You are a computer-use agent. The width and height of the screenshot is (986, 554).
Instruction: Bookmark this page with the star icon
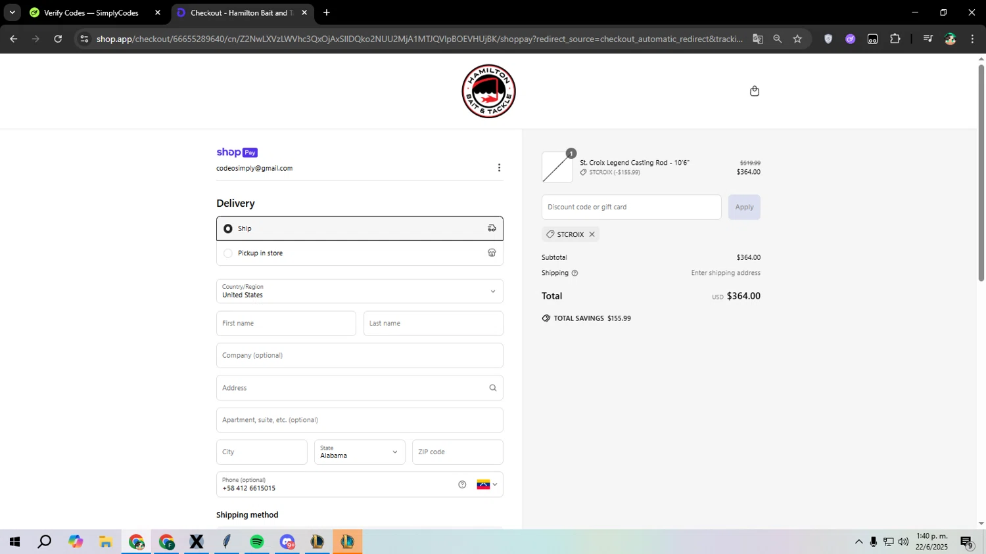(x=797, y=39)
